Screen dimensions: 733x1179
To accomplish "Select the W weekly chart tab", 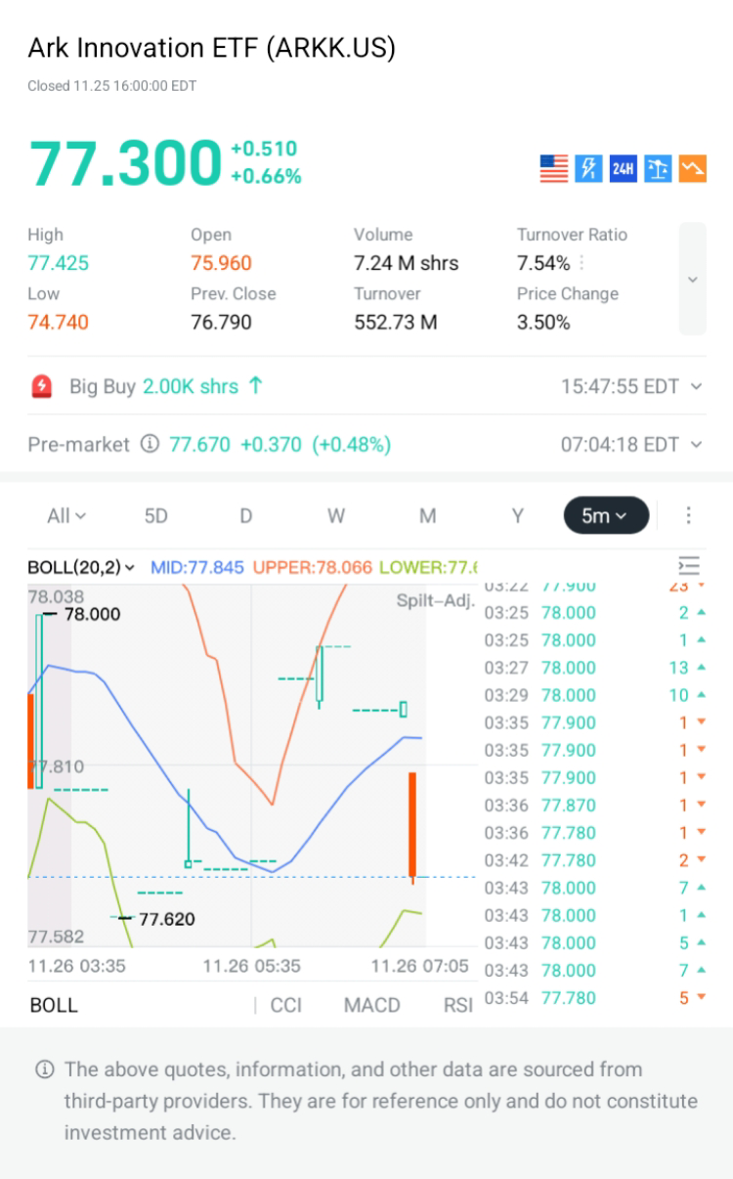I will 336,515.
